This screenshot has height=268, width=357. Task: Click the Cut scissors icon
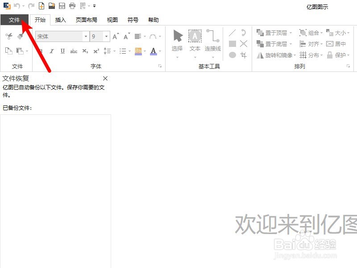coord(9,36)
